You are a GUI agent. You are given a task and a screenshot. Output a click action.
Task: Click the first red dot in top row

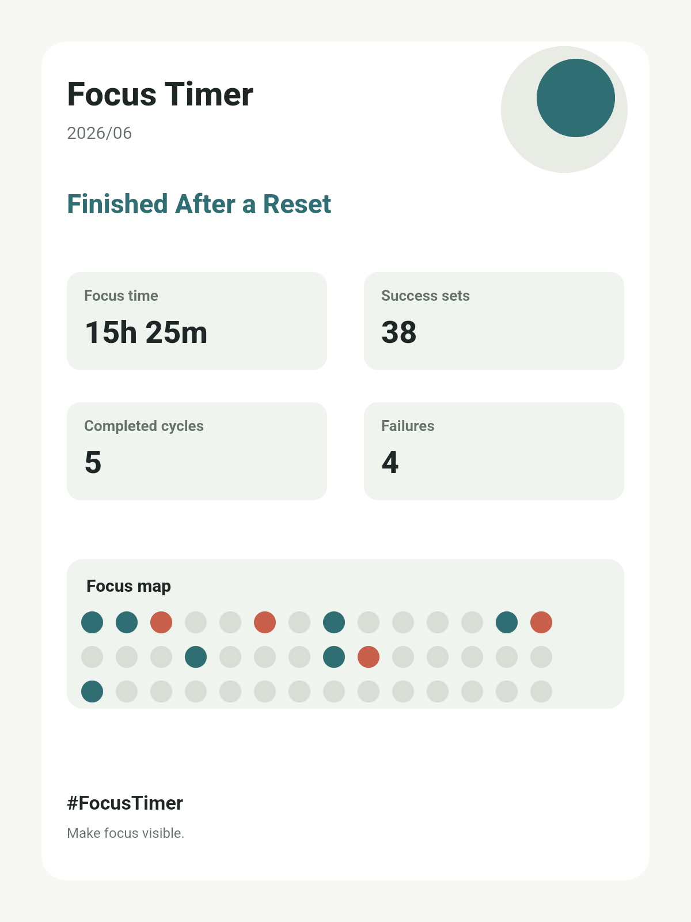[161, 622]
